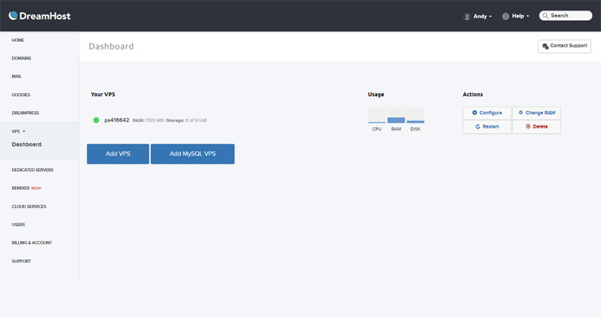Click the CPU usage bar
Screen dimensions: 601x317
point(377,116)
